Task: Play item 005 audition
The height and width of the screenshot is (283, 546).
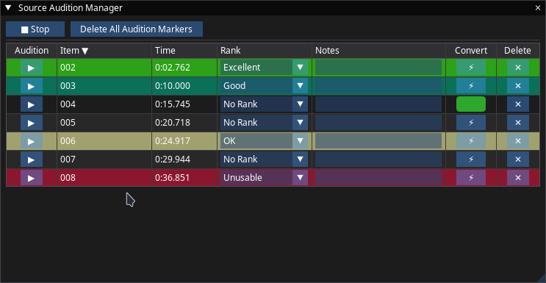Action: (x=32, y=123)
